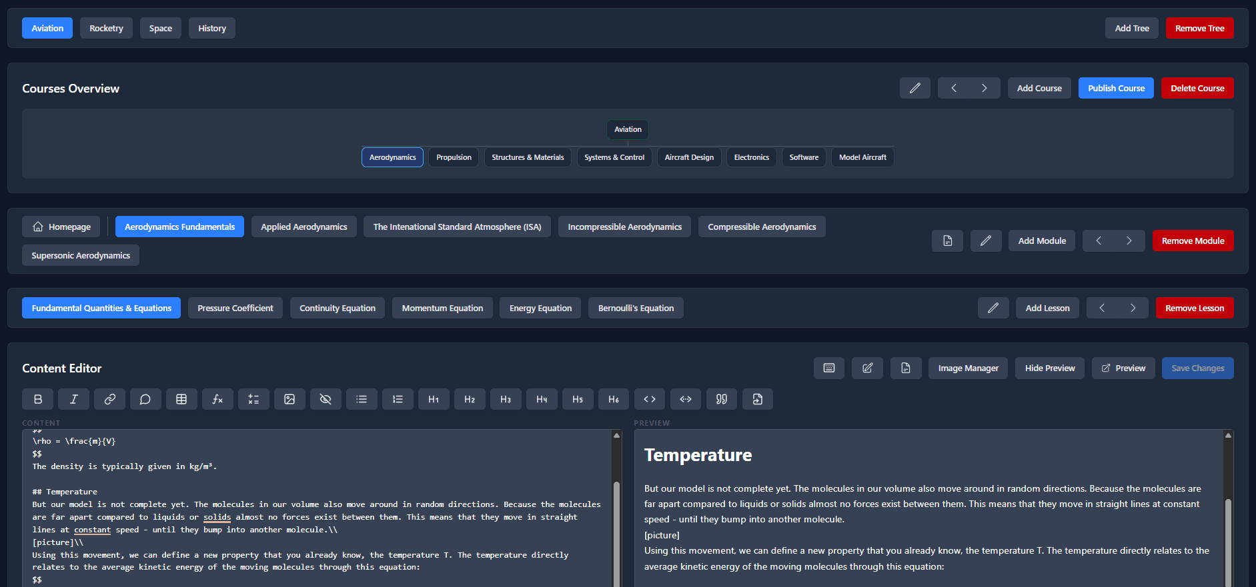The width and height of the screenshot is (1256, 587).
Task: Open the Bernoulli's Equation lesson tab
Action: (636, 308)
